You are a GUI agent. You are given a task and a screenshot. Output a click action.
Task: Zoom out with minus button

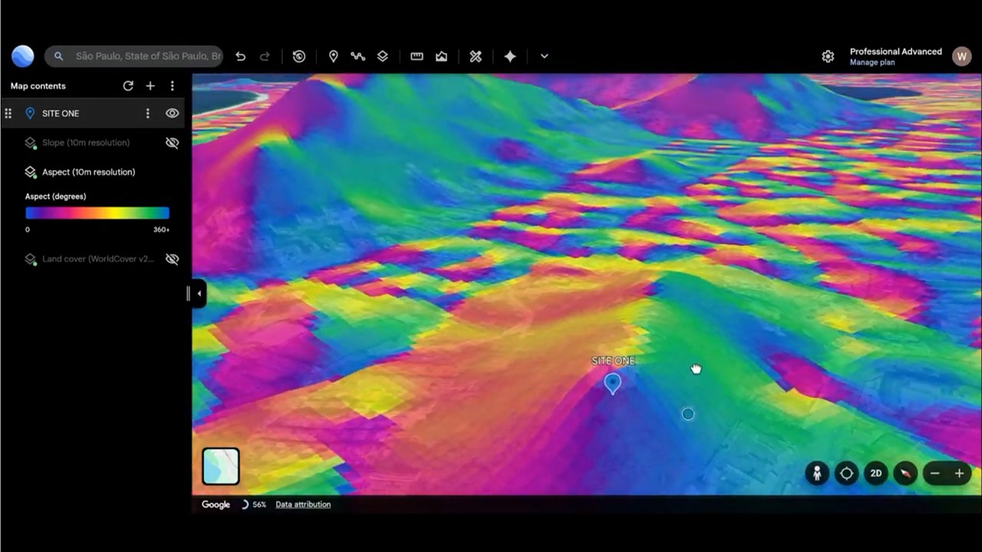tap(934, 473)
